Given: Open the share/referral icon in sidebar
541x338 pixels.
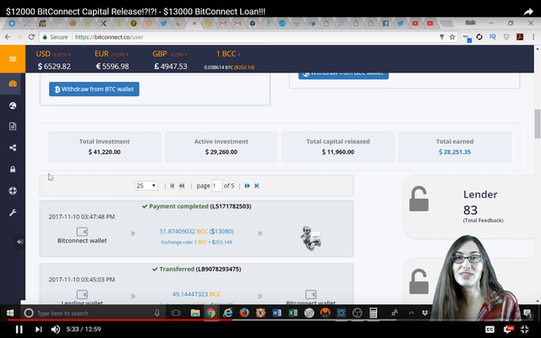Looking at the screenshot, I should (13, 148).
